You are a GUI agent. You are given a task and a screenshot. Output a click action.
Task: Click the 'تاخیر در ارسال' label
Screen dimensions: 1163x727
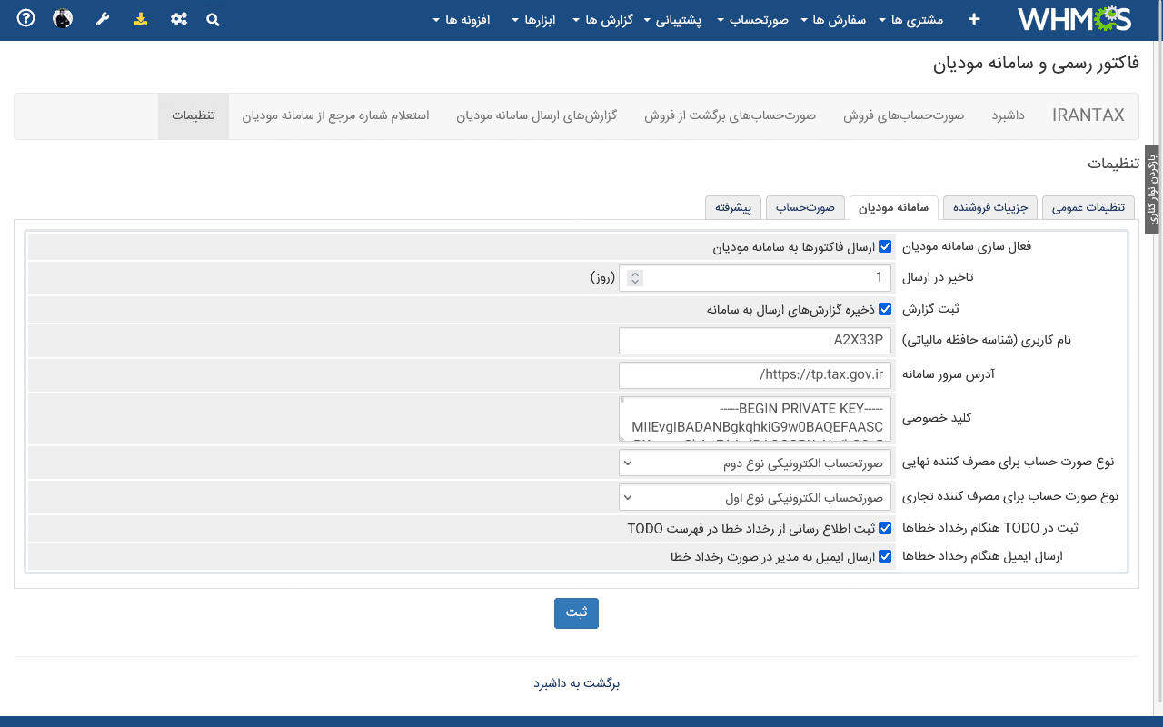937,278
